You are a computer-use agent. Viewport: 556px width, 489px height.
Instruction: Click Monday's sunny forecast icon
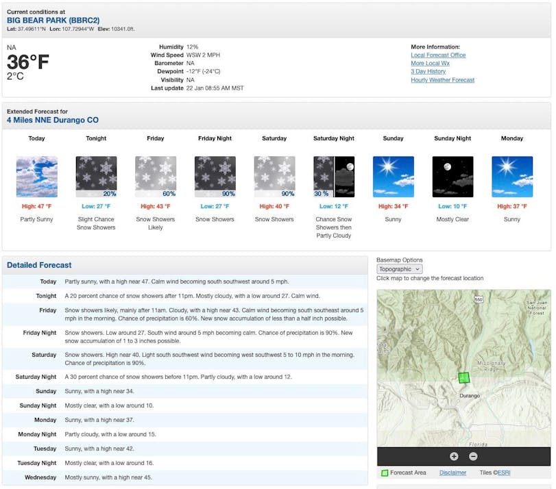click(x=512, y=177)
